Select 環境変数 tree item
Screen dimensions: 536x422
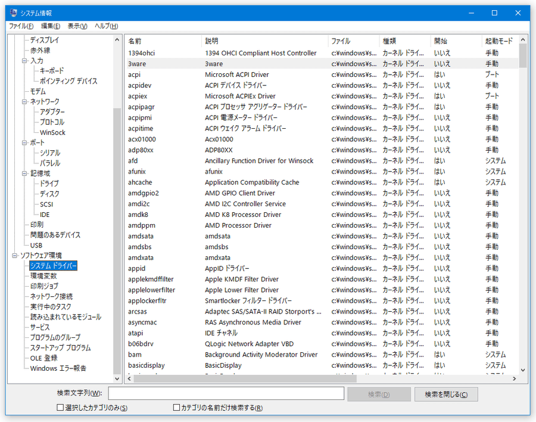(43, 276)
